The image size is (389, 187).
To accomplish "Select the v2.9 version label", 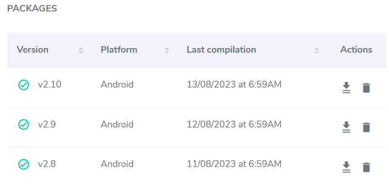I will click(47, 125).
